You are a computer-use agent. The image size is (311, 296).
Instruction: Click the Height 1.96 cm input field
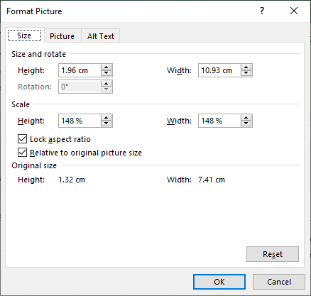(x=80, y=70)
